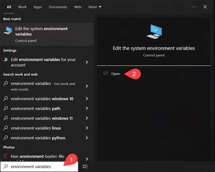Image resolution: width=215 pixels, height=172 pixels.
Task: Click the Task View icon on taskbar
Action: [x=85, y=167]
